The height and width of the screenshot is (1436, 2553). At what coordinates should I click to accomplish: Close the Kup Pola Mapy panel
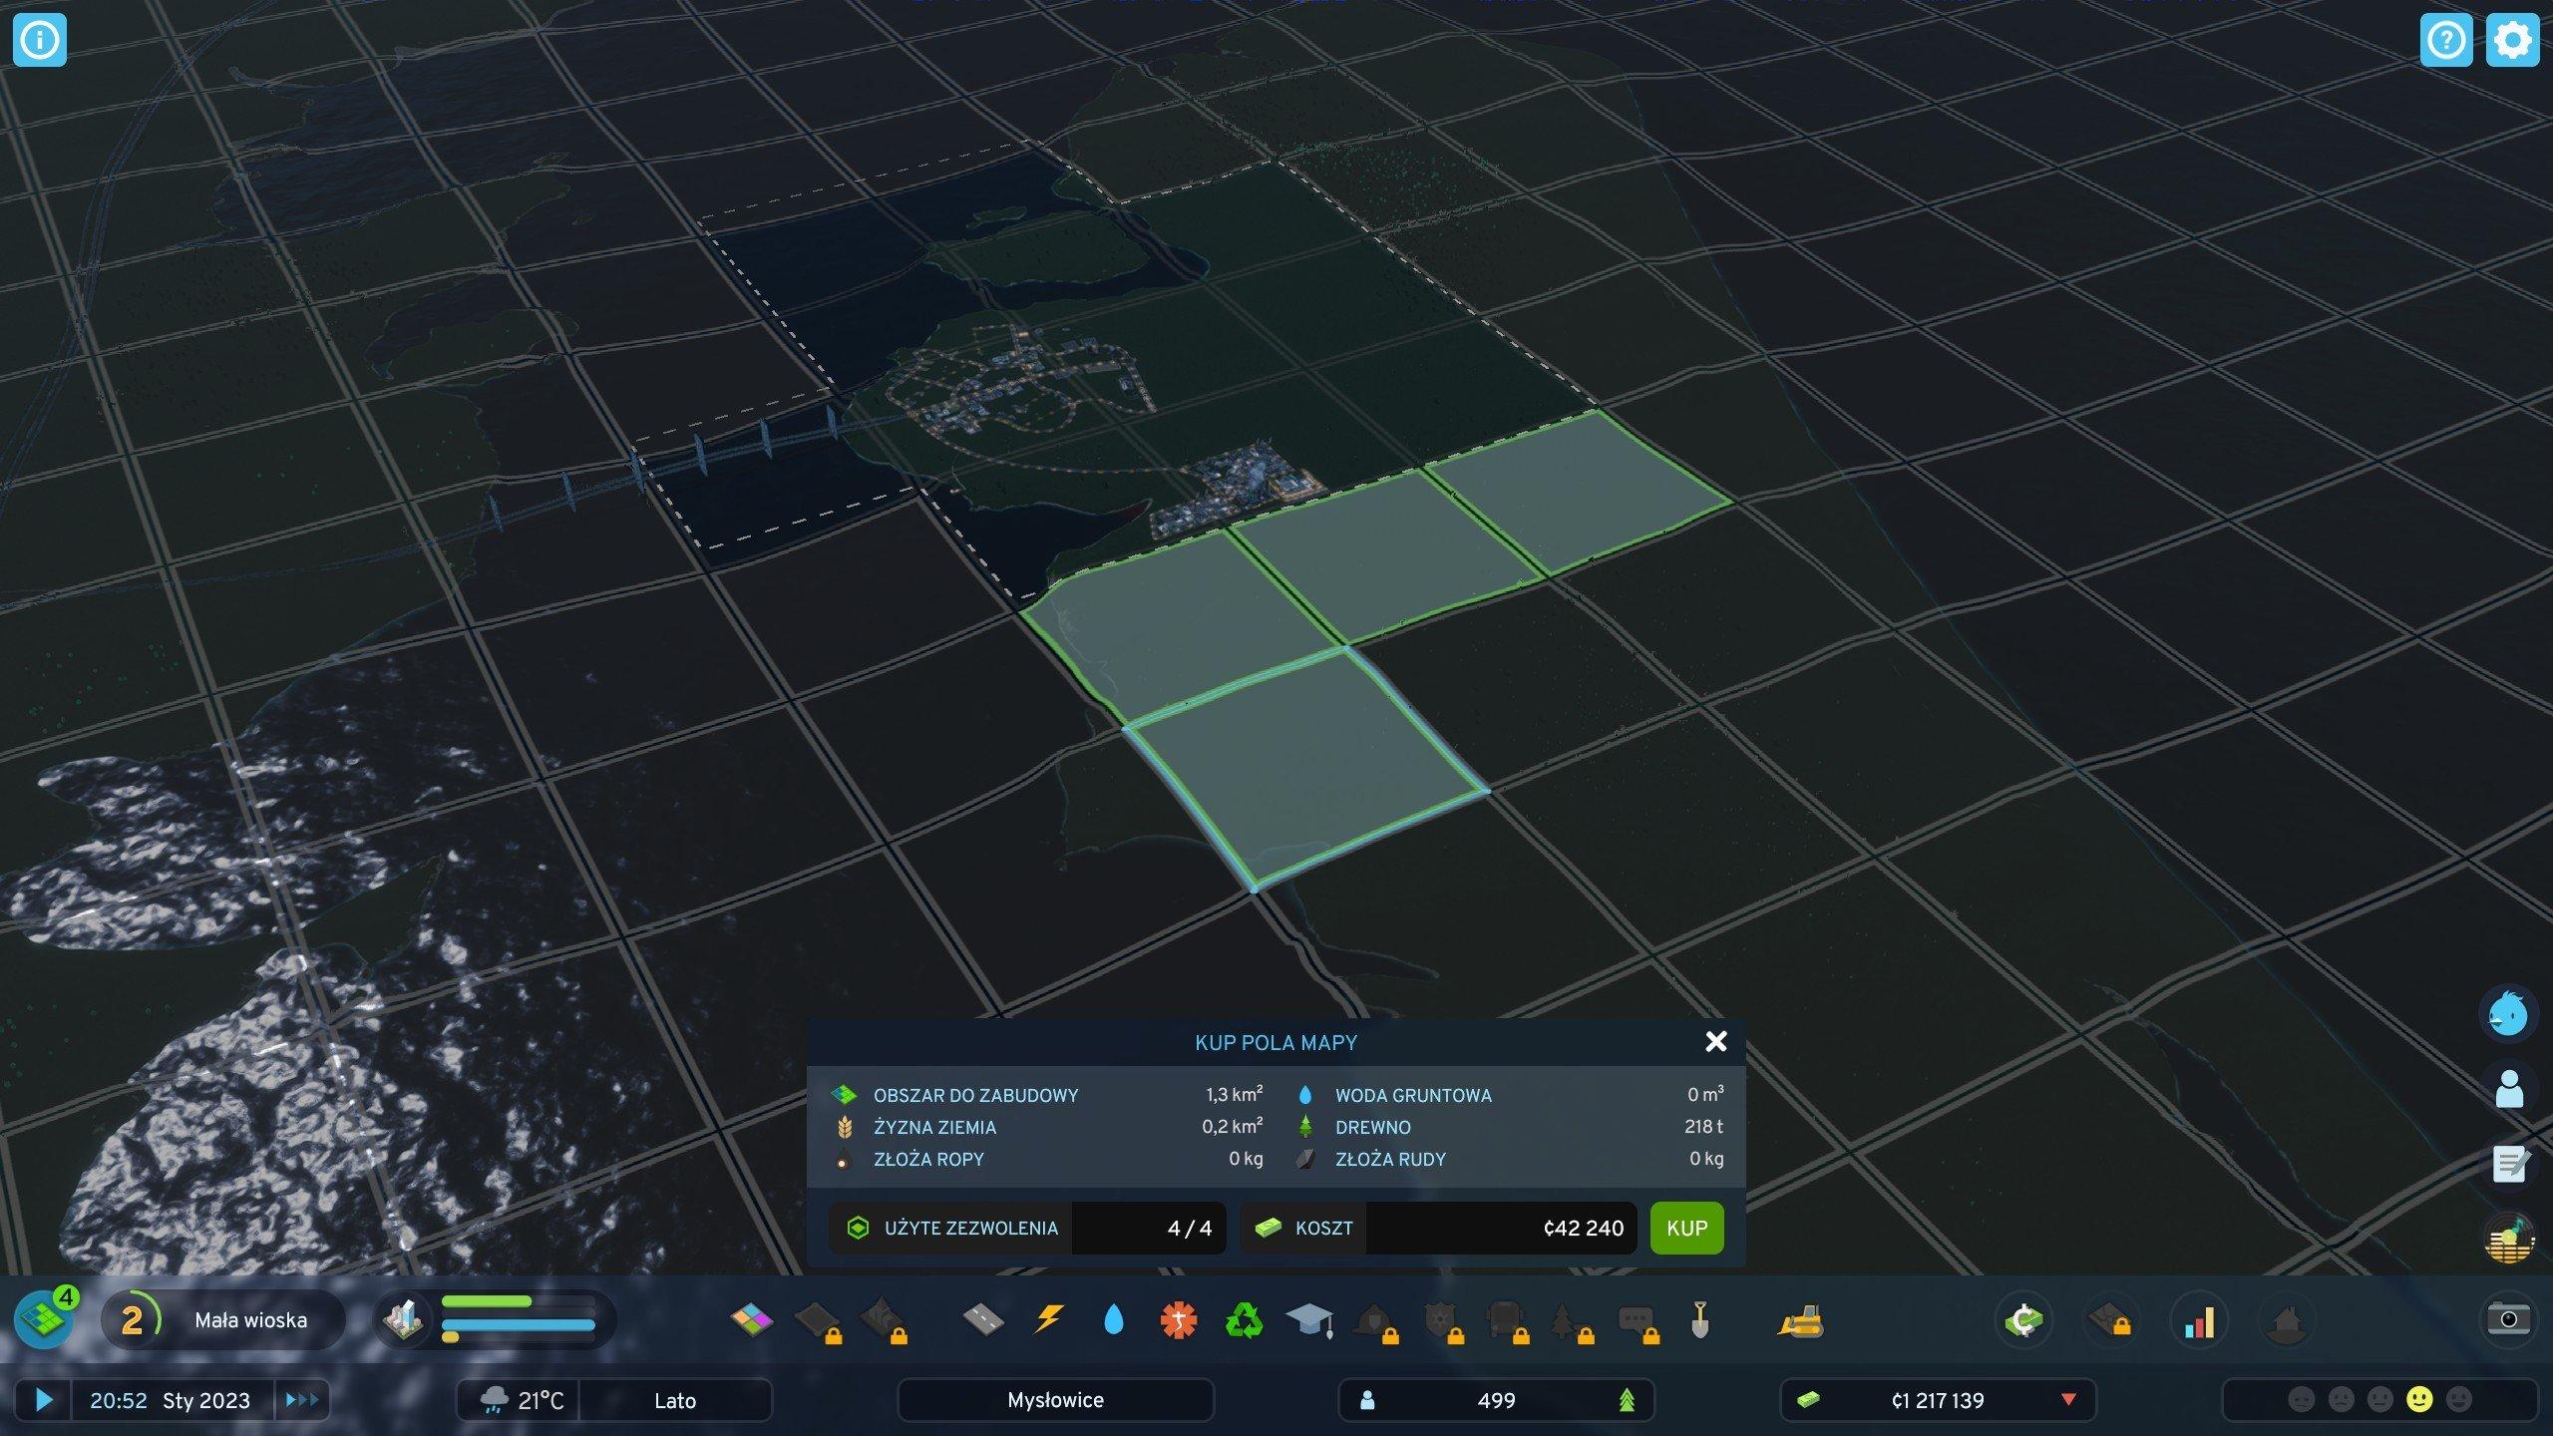click(x=1715, y=1041)
